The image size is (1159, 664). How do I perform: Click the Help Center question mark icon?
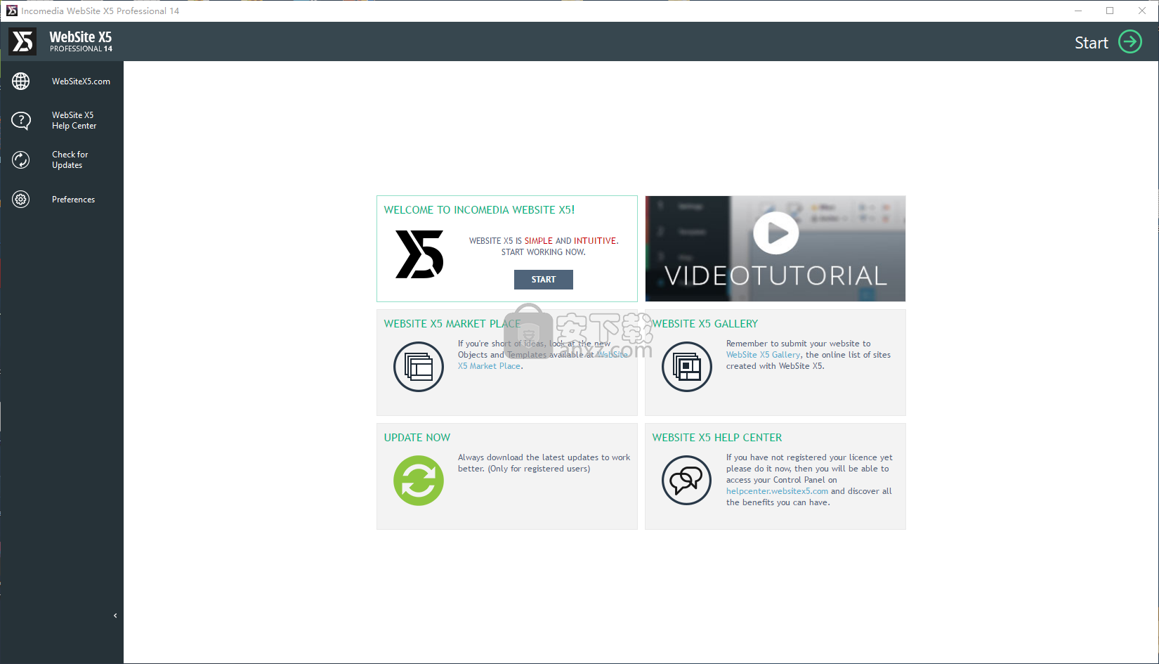tap(21, 121)
